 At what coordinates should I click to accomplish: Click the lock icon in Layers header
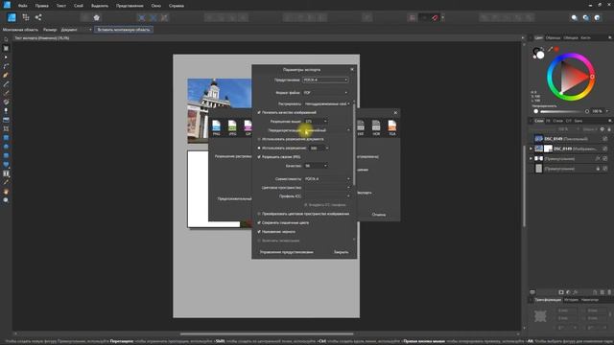609,129
